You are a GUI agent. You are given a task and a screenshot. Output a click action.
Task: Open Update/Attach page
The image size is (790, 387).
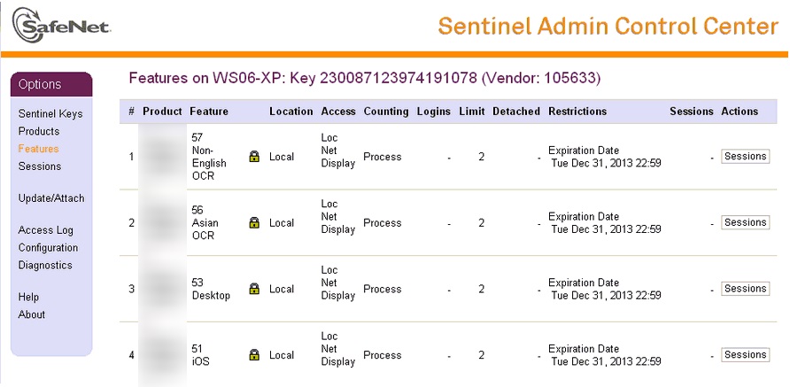pos(51,198)
